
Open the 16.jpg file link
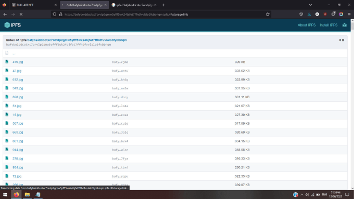point(17,115)
